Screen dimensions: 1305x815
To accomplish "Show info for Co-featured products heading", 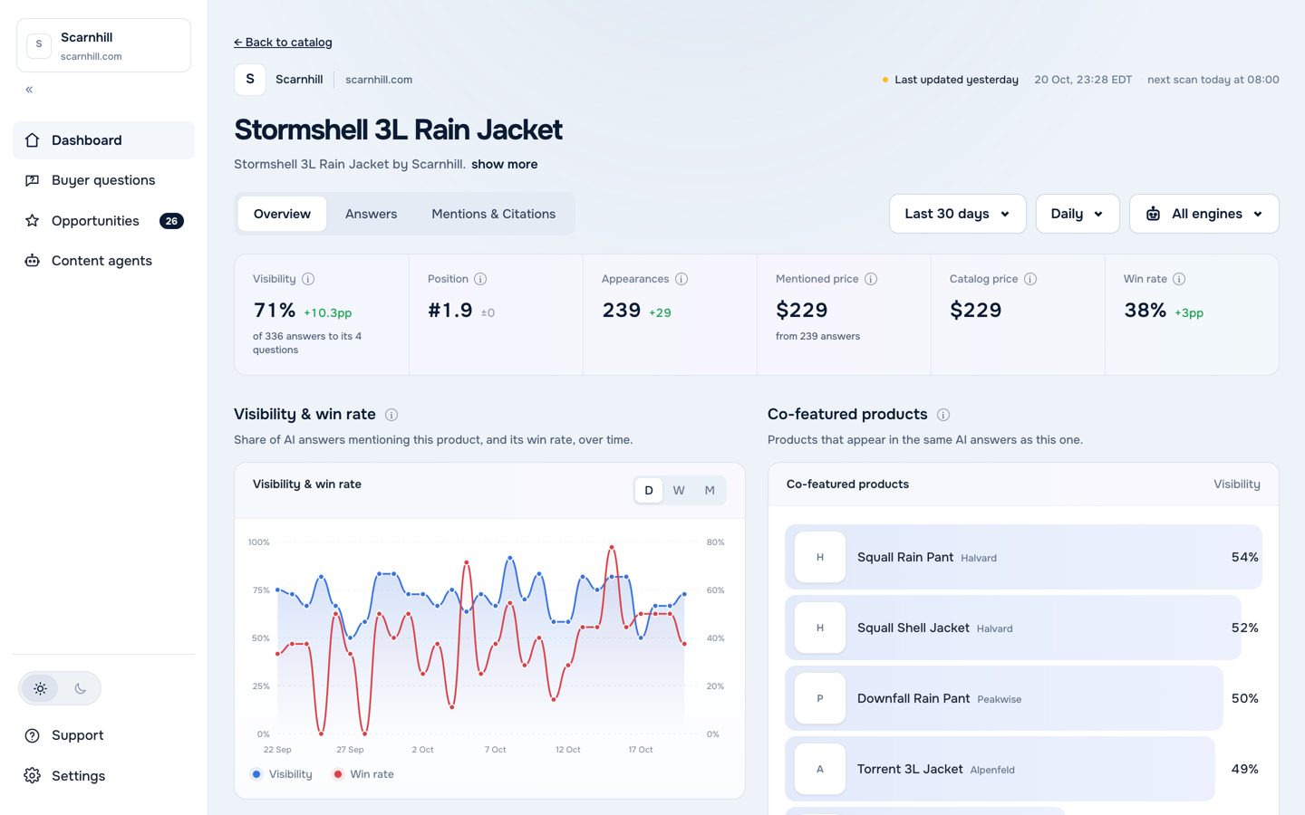I will point(943,415).
